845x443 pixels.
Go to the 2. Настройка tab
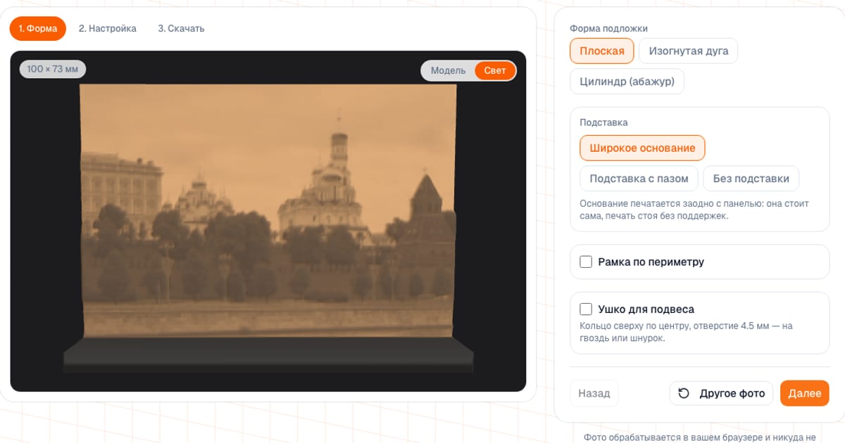click(108, 29)
